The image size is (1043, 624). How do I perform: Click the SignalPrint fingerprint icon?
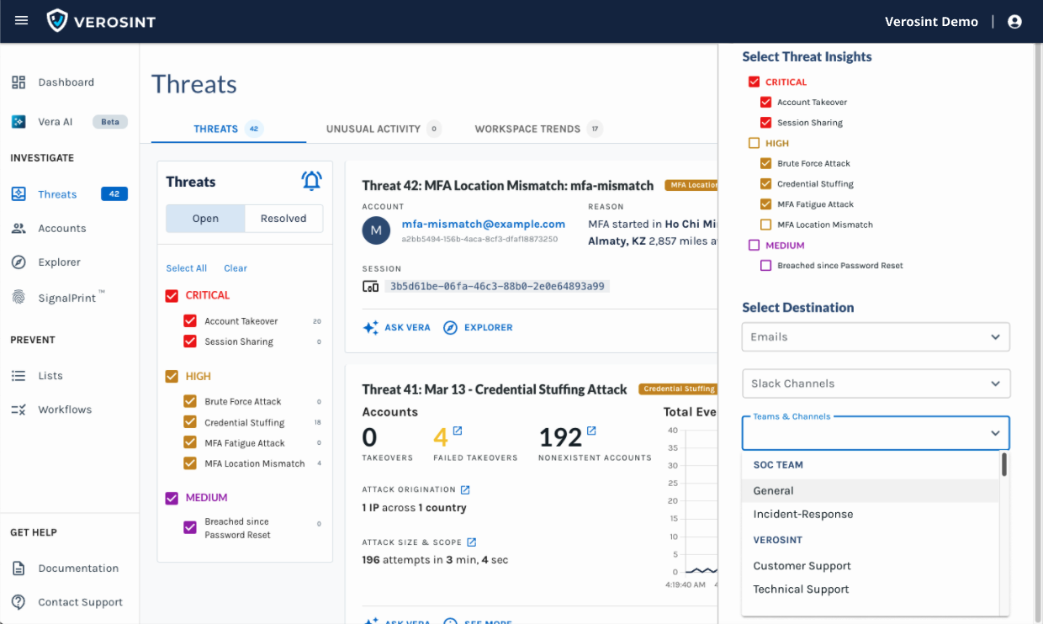point(19,298)
